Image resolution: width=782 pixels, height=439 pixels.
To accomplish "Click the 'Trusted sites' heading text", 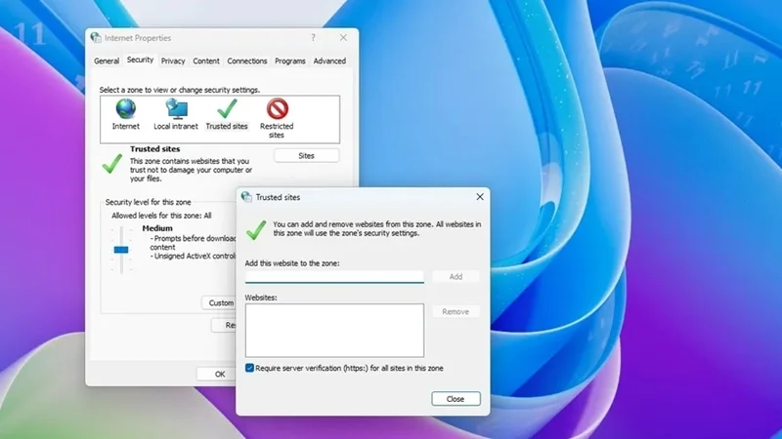I will tap(155, 149).
